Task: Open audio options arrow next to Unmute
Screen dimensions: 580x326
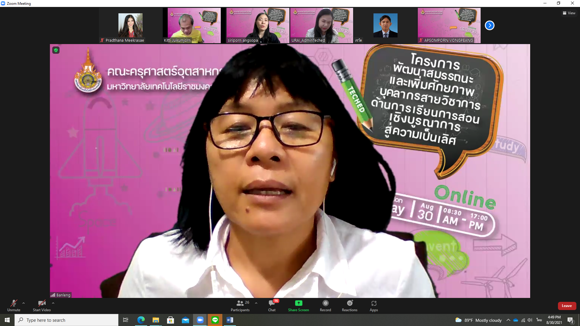Action: click(24, 303)
